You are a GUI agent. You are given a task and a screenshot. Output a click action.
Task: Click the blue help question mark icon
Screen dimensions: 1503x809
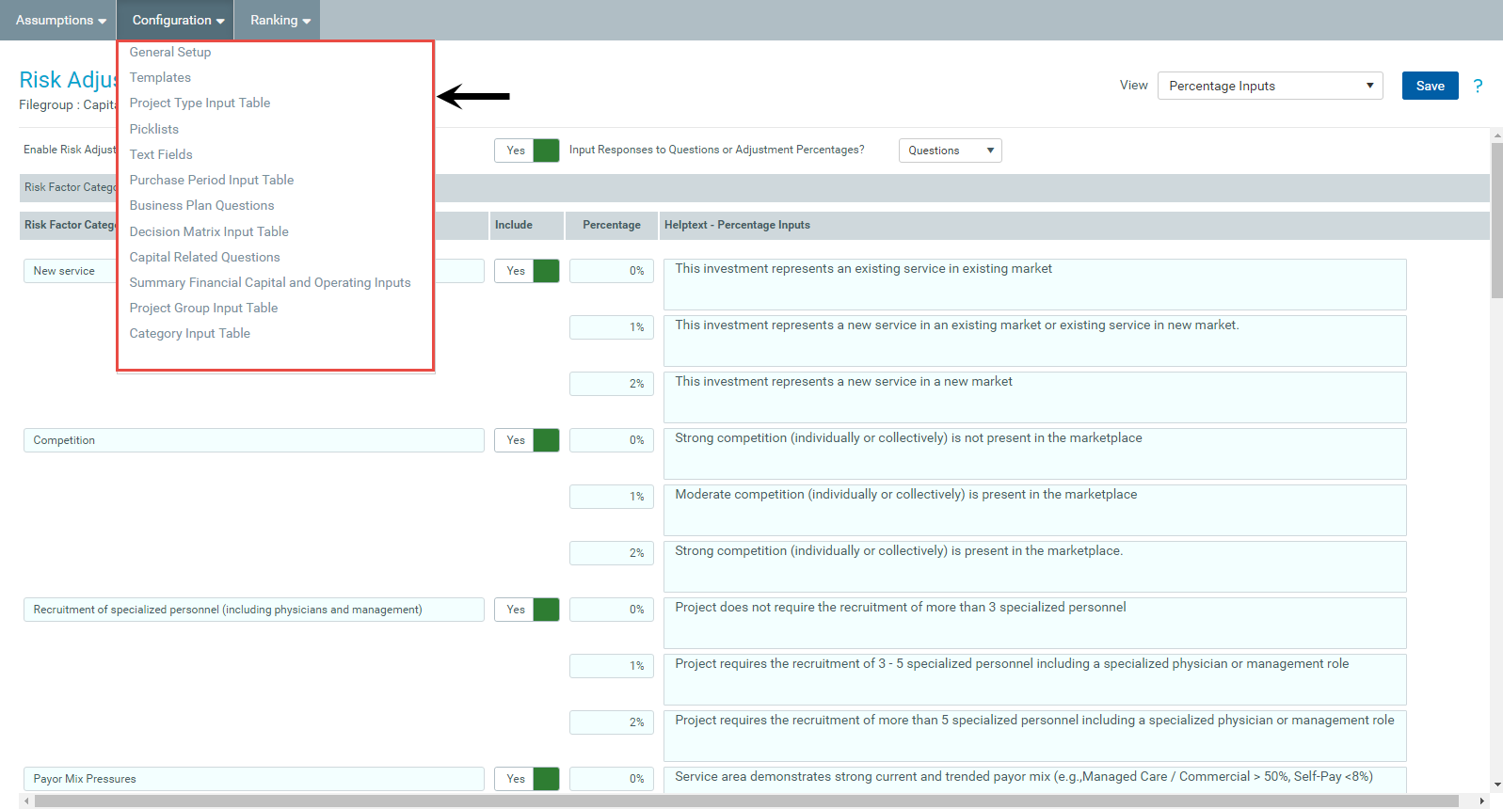click(x=1478, y=86)
